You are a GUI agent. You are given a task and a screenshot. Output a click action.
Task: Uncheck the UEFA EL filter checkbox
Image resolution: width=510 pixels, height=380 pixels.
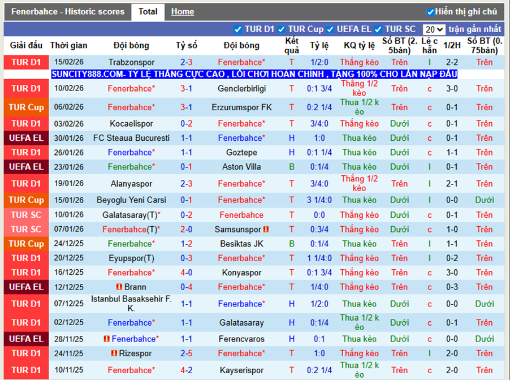[330, 29]
